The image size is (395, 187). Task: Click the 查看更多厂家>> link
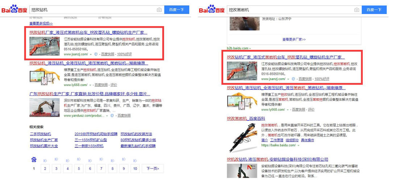[x=294, y=39]
